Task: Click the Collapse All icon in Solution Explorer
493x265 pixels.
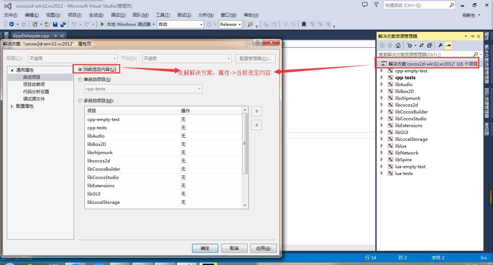Action: coord(429,45)
